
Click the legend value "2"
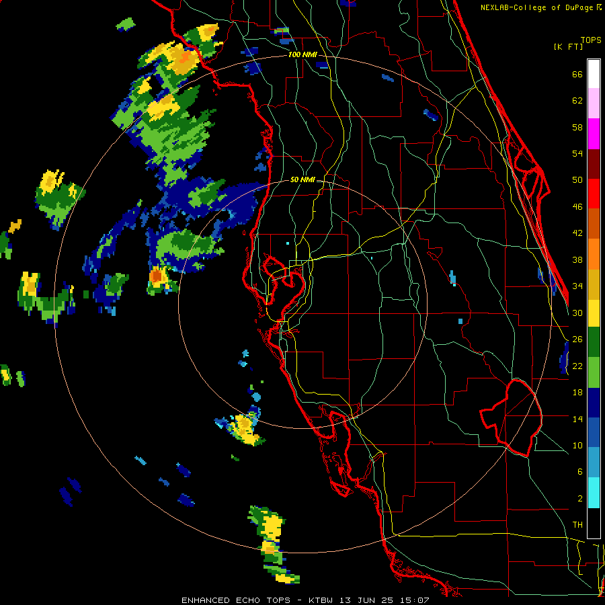pos(580,498)
